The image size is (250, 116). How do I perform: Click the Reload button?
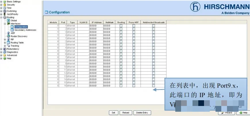(126, 113)
